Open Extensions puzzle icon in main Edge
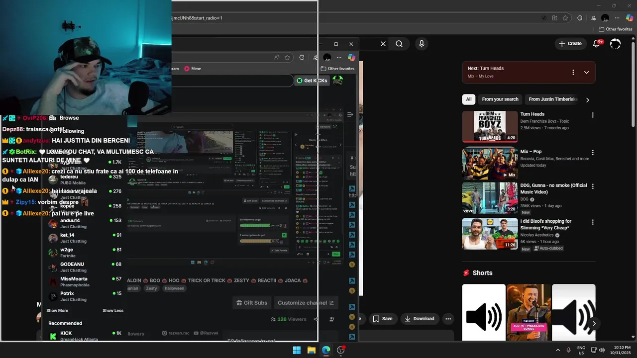The image size is (637, 358). click(580, 18)
